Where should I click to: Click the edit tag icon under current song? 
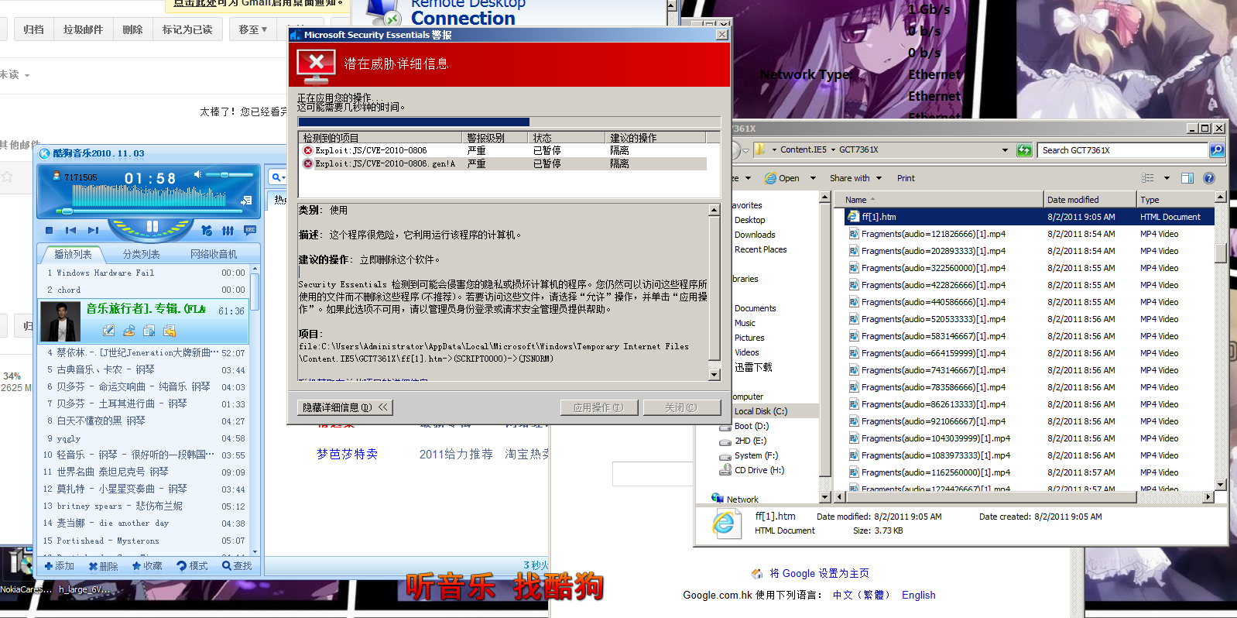tap(109, 331)
